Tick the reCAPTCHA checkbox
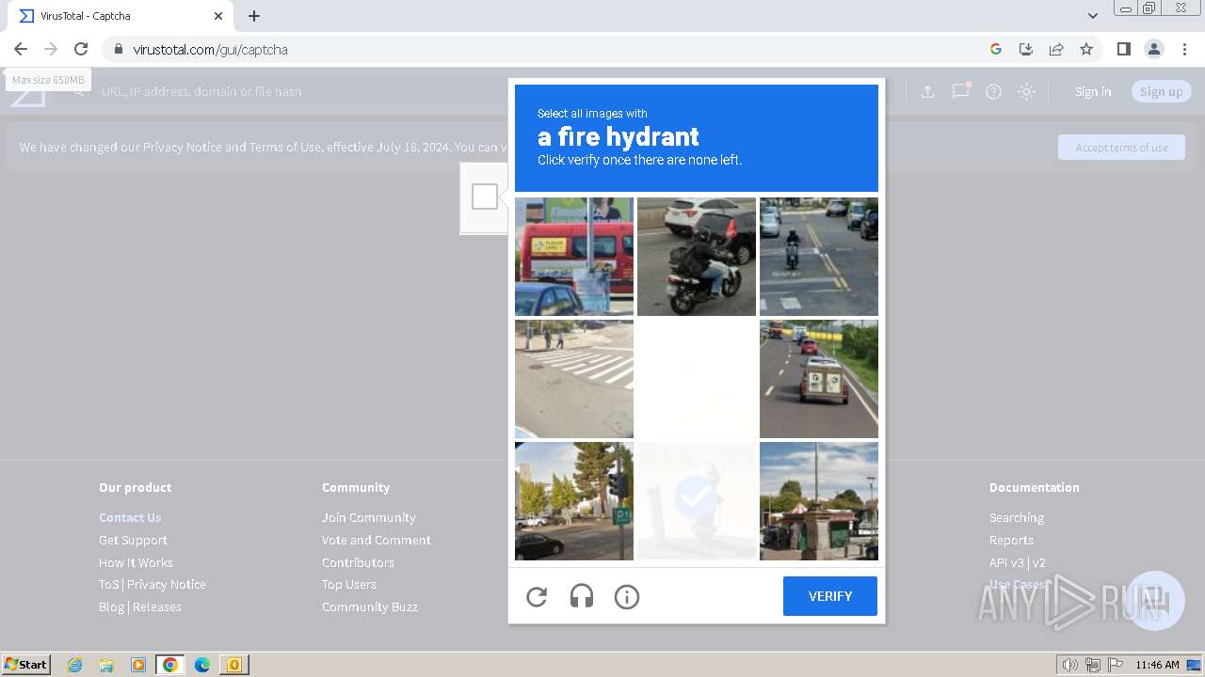 point(485,197)
